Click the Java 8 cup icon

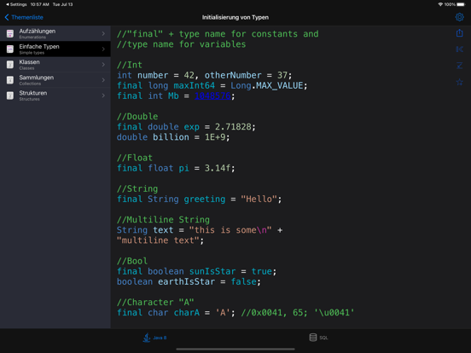pyautogui.click(x=147, y=338)
